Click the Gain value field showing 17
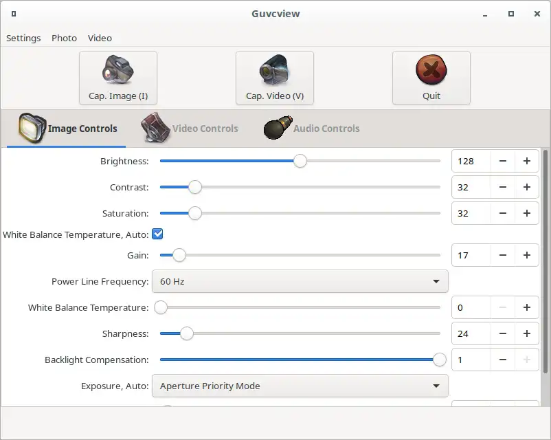Screen dimensions: 551x440 tap(471, 255)
